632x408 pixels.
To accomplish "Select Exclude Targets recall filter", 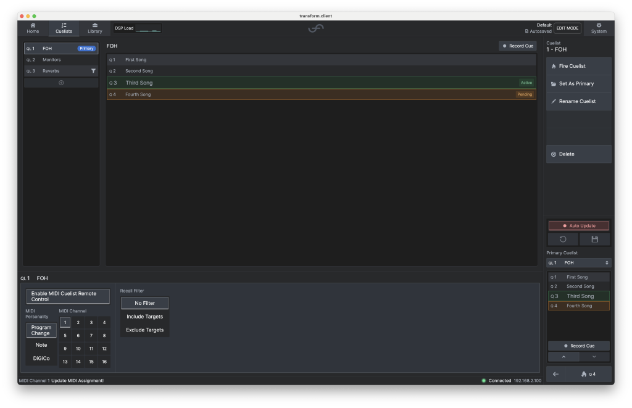I will click(144, 330).
